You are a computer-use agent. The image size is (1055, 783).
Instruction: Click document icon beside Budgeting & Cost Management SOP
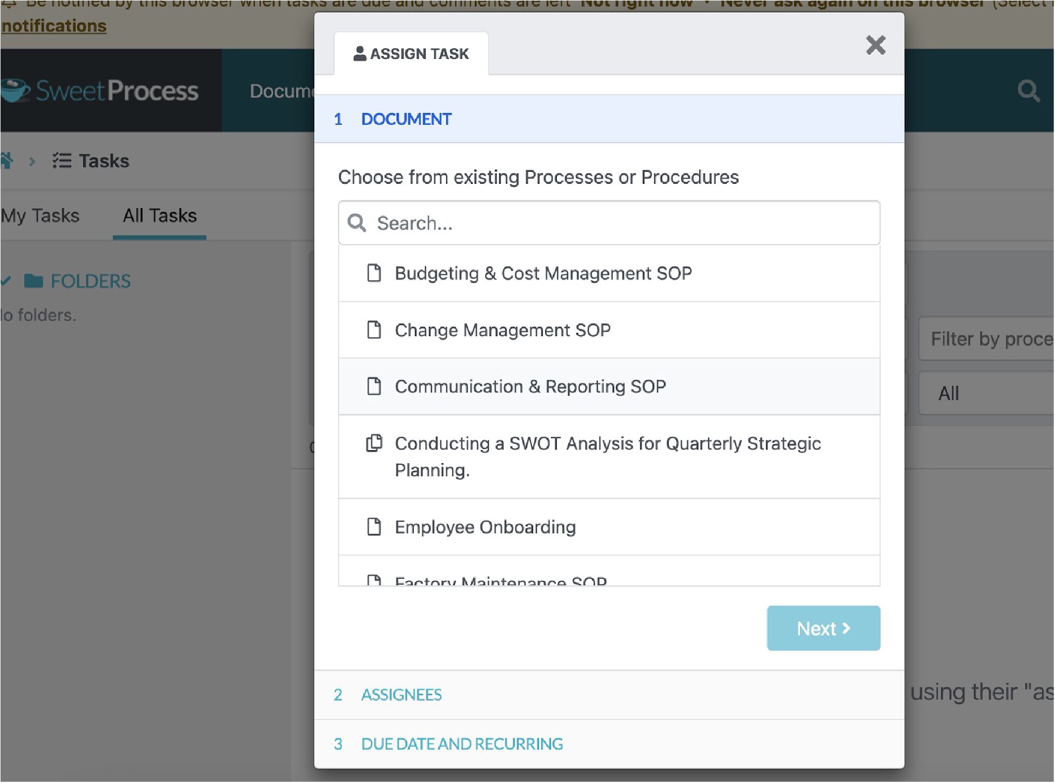[374, 273]
